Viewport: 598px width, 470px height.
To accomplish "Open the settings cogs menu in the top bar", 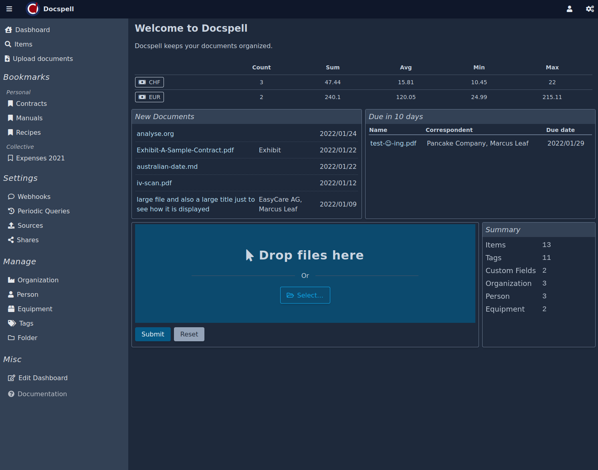I will (590, 9).
